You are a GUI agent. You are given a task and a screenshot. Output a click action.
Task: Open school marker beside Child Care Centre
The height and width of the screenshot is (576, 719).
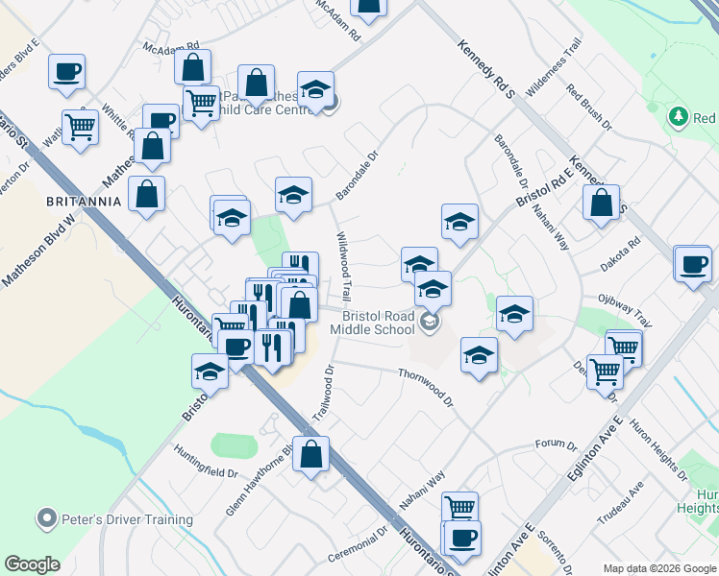315,91
